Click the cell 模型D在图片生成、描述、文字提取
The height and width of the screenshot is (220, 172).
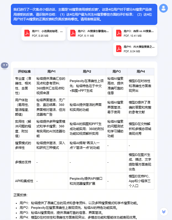[141, 162]
